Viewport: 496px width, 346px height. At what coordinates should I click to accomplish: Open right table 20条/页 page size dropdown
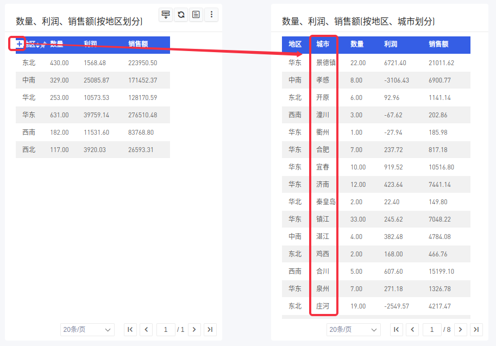[353, 329]
